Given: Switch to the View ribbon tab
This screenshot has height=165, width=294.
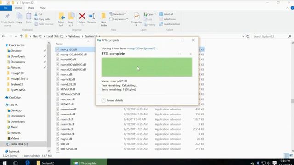Looking at the screenshot, I should [x=43, y=8].
